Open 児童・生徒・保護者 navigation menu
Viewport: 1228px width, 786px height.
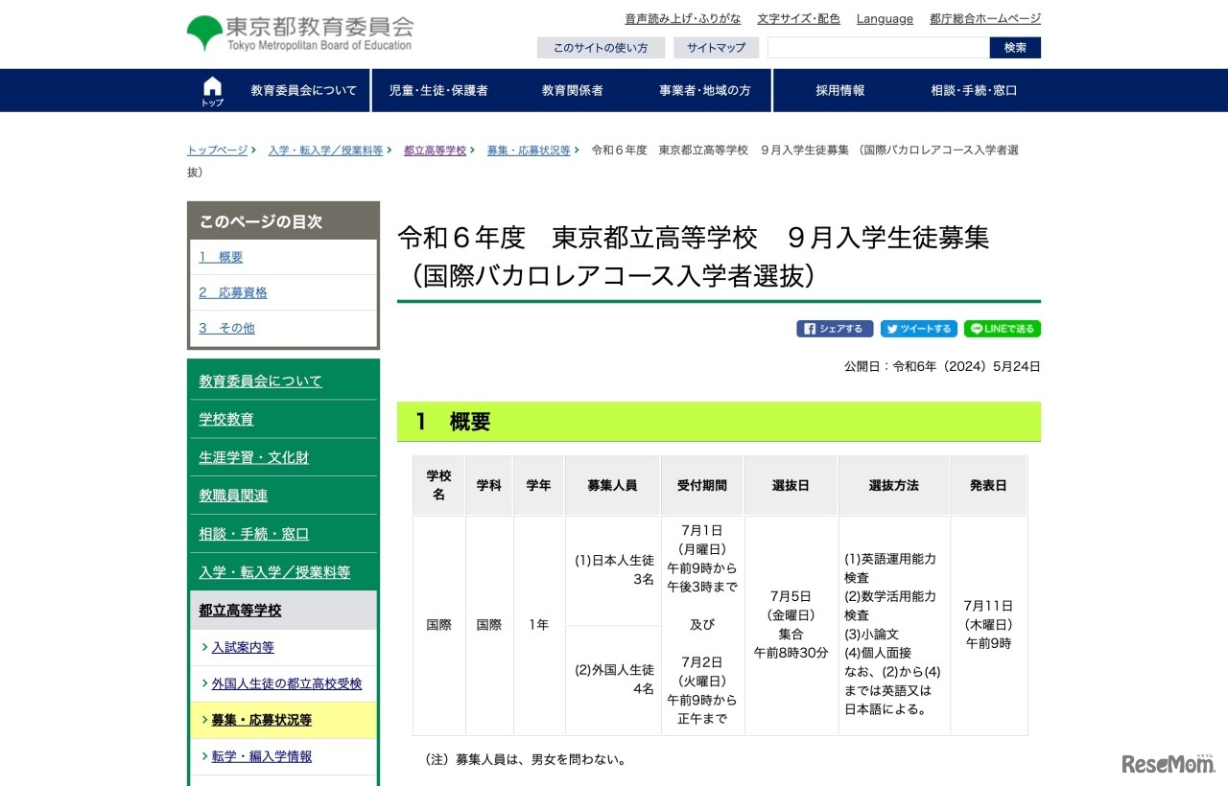(437, 91)
